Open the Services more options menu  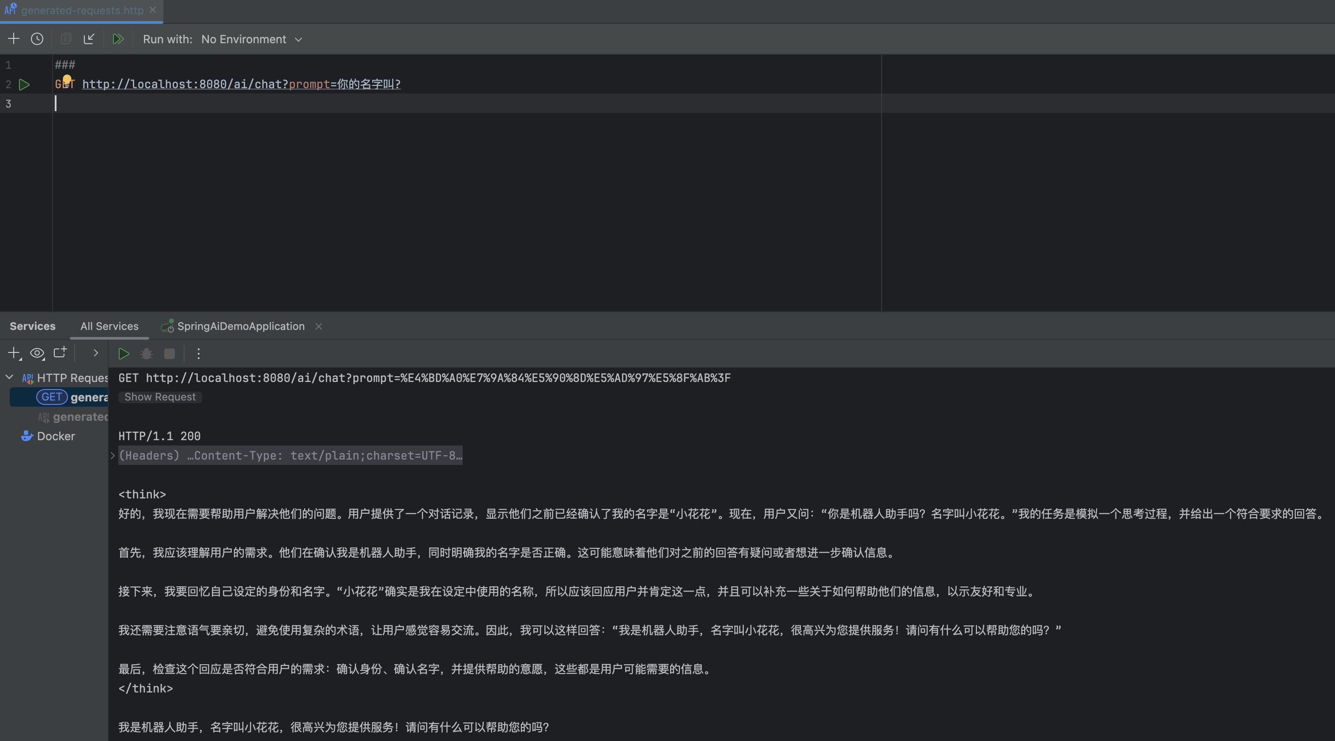tap(199, 354)
